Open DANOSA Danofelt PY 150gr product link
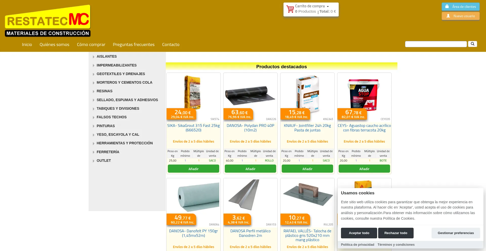The image size is (486, 251). tap(193, 233)
